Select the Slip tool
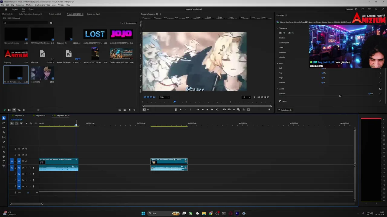The image size is (387, 217). (x=4, y=137)
